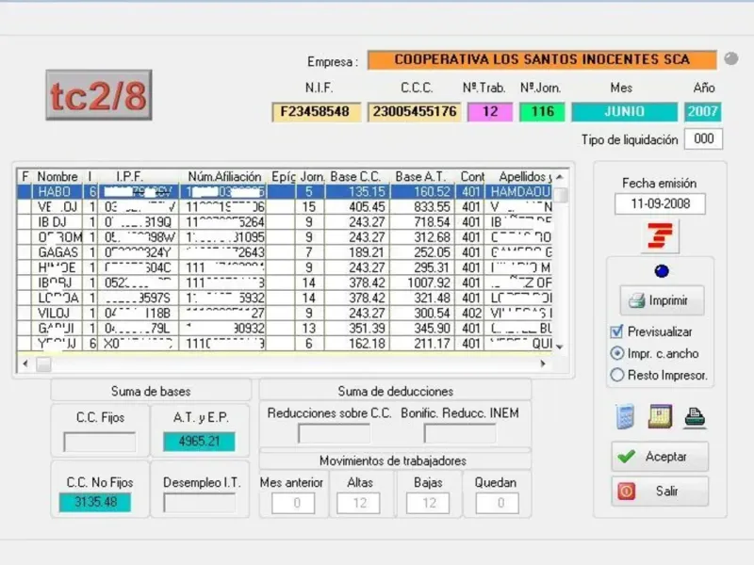
Task: Click the Altas field
Action: [358, 503]
